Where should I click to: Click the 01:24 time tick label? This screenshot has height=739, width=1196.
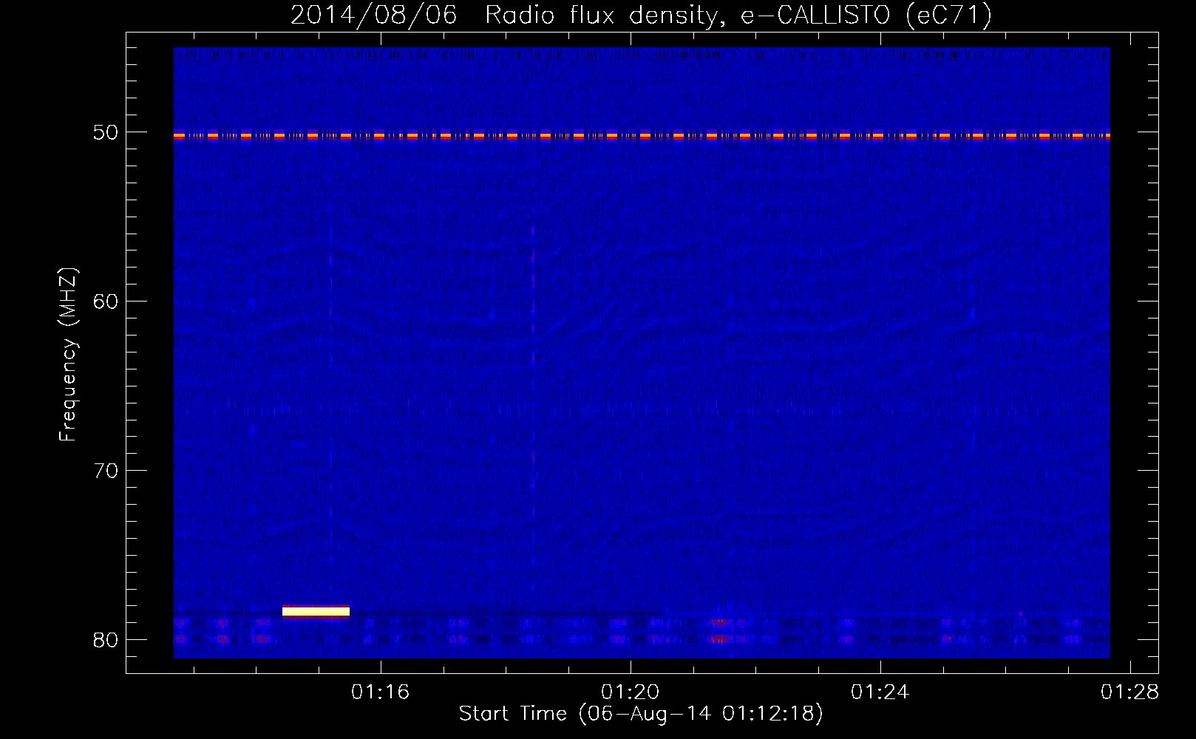880,692
